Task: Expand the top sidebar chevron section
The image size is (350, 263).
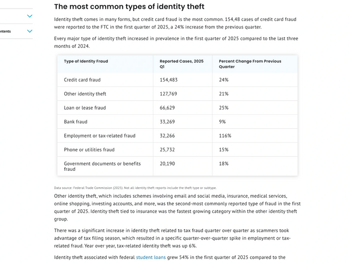Action: [x=30, y=16]
